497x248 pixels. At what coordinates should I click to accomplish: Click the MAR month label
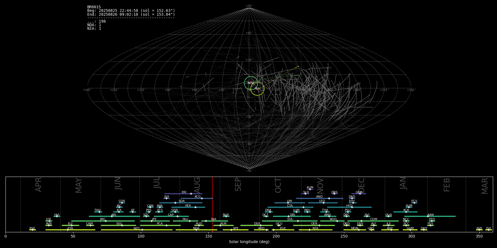(x=485, y=186)
